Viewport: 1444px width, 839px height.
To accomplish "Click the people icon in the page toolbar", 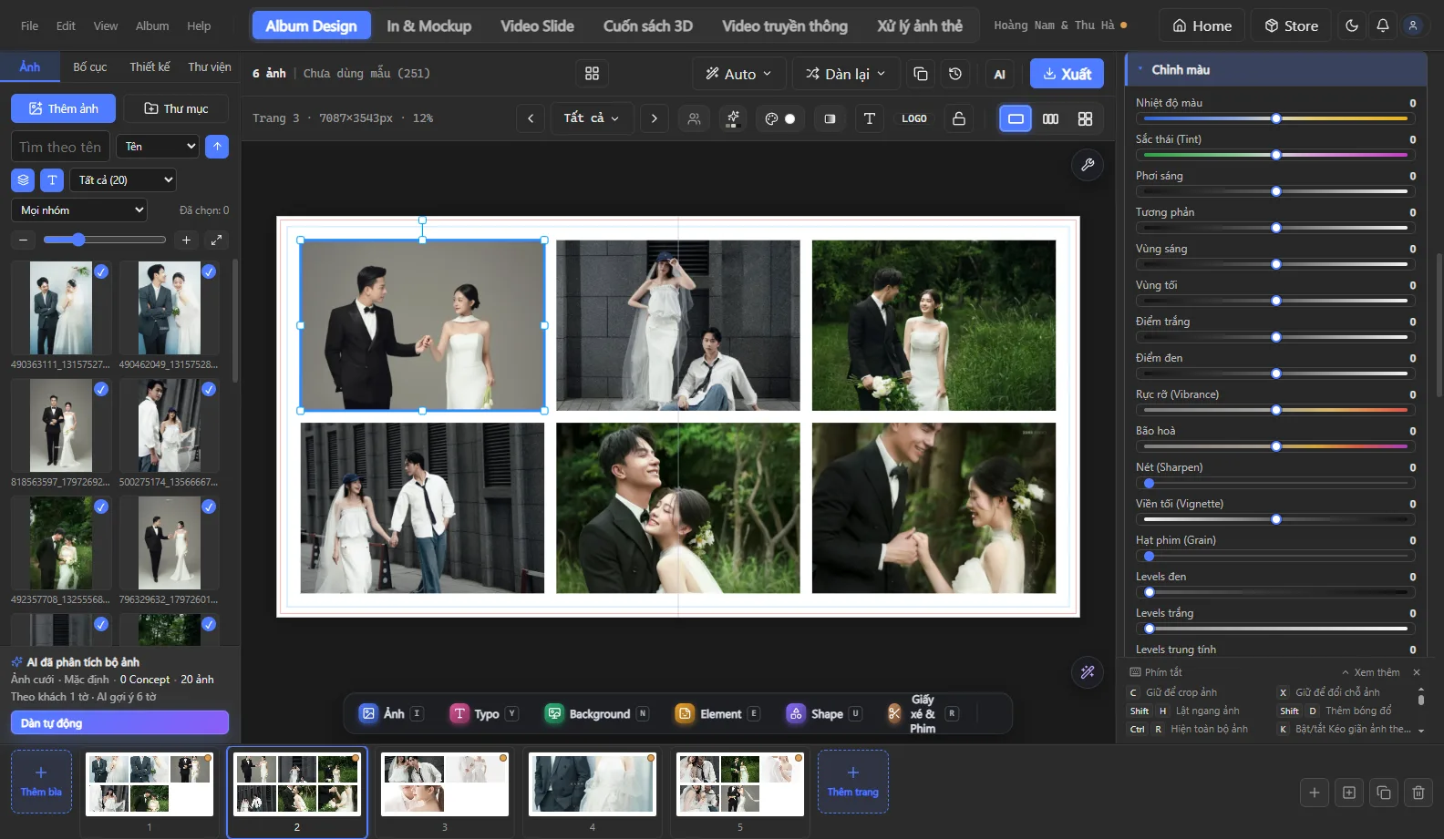I will [x=694, y=118].
